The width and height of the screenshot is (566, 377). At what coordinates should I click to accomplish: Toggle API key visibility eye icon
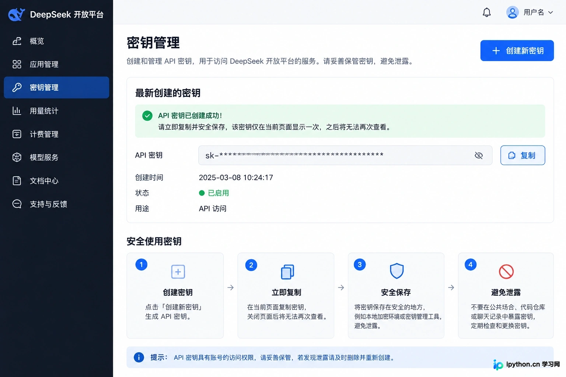(479, 155)
